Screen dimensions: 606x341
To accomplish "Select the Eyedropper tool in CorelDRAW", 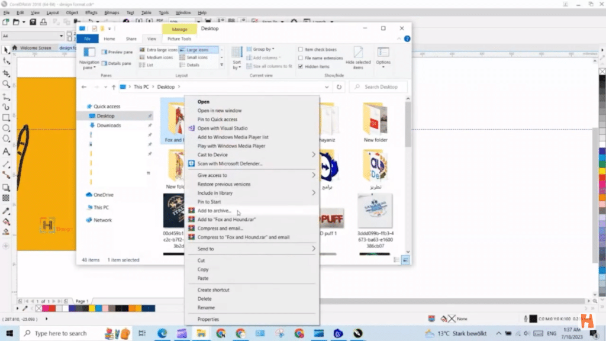I will 6,211.
